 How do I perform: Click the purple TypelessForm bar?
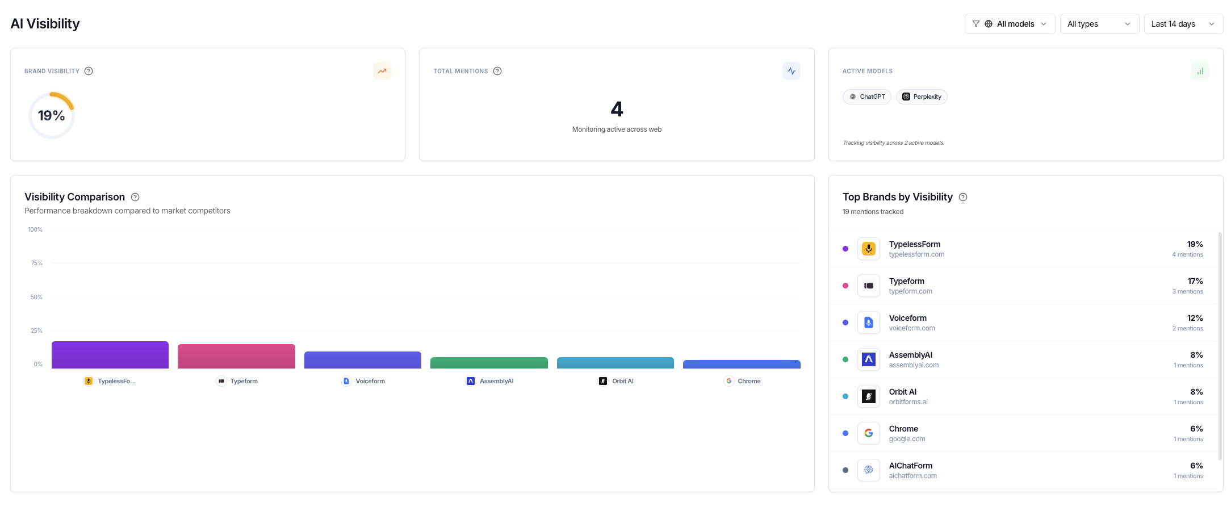(110, 355)
